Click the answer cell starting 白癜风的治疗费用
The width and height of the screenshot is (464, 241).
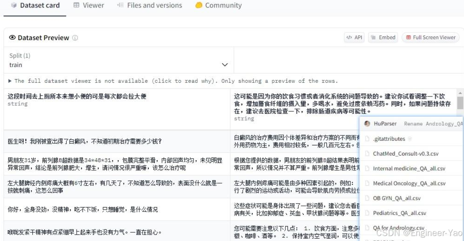click(295, 141)
